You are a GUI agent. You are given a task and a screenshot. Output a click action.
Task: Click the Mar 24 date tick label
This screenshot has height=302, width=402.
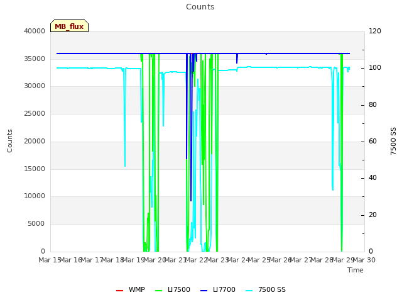click(239, 260)
